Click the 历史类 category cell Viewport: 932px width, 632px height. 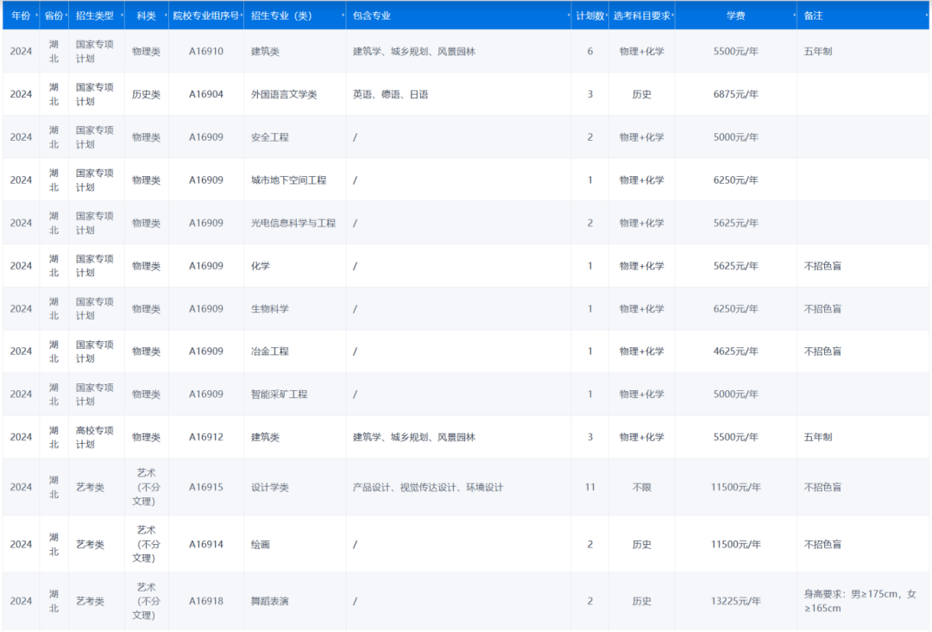coord(146,94)
